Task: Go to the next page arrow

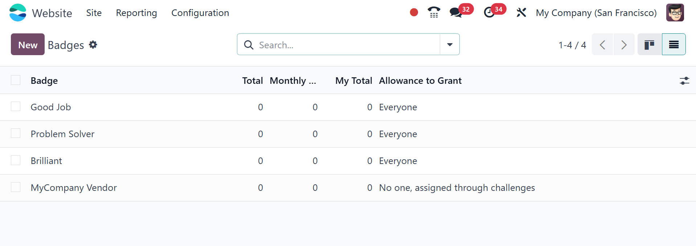Action: [624, 45]
